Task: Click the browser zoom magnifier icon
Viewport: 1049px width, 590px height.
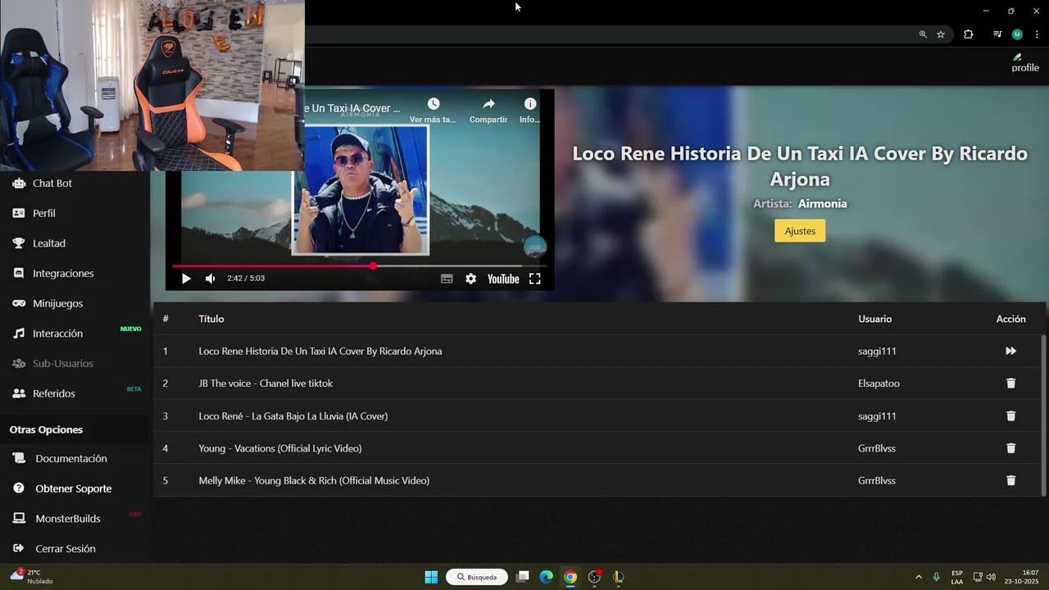Action: [x=923, y=34]
